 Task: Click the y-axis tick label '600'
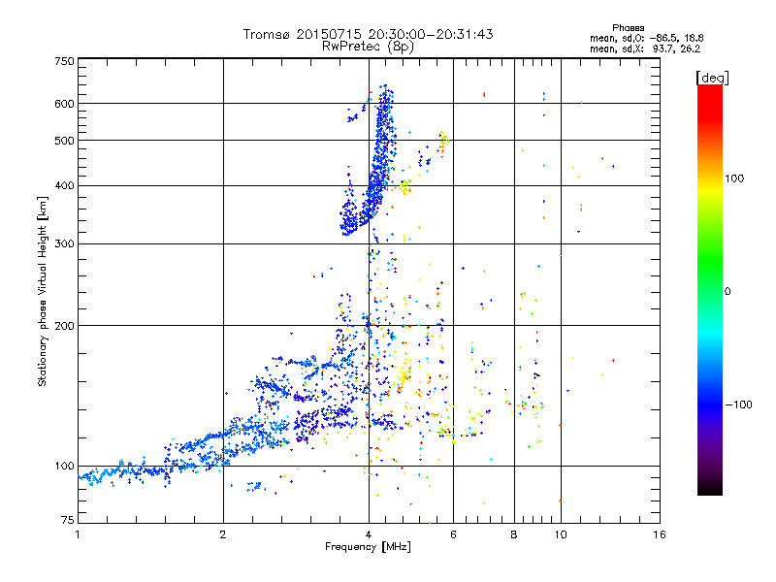click(64, 104)
